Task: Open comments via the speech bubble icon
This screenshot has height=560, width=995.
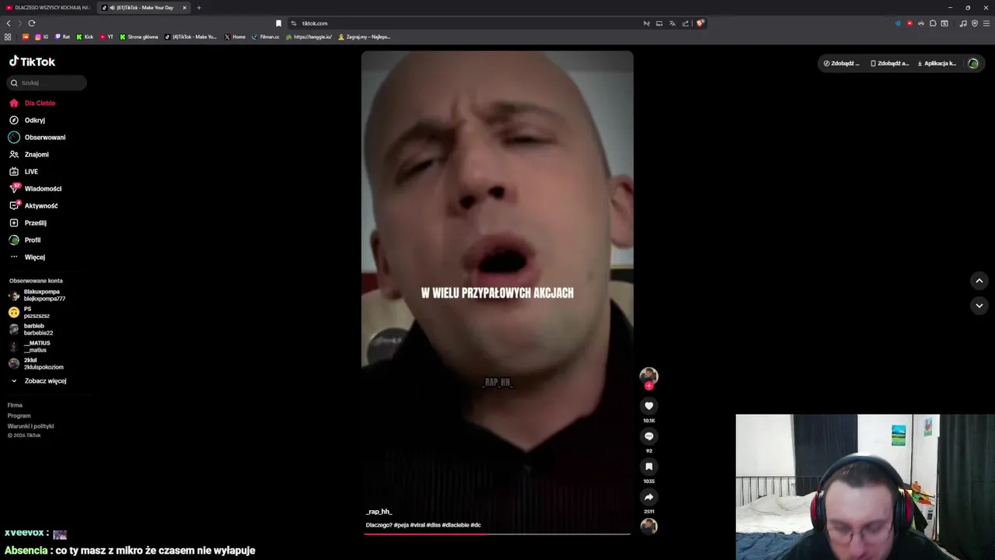Action: 649,436
